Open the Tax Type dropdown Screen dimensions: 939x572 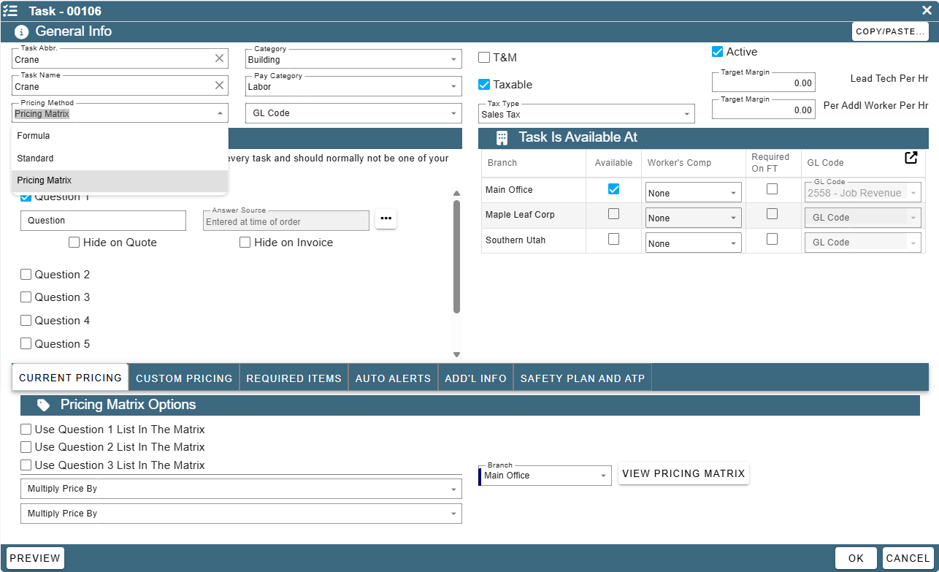586,114
